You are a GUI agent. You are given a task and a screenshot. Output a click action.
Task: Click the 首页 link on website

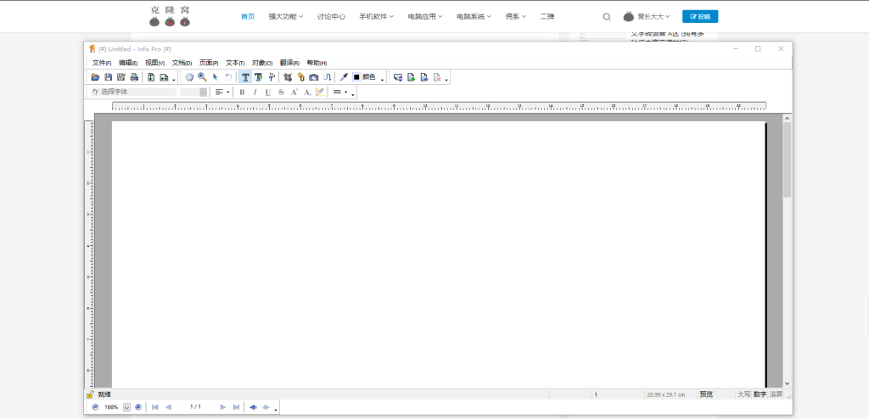[x=248, y=17]
